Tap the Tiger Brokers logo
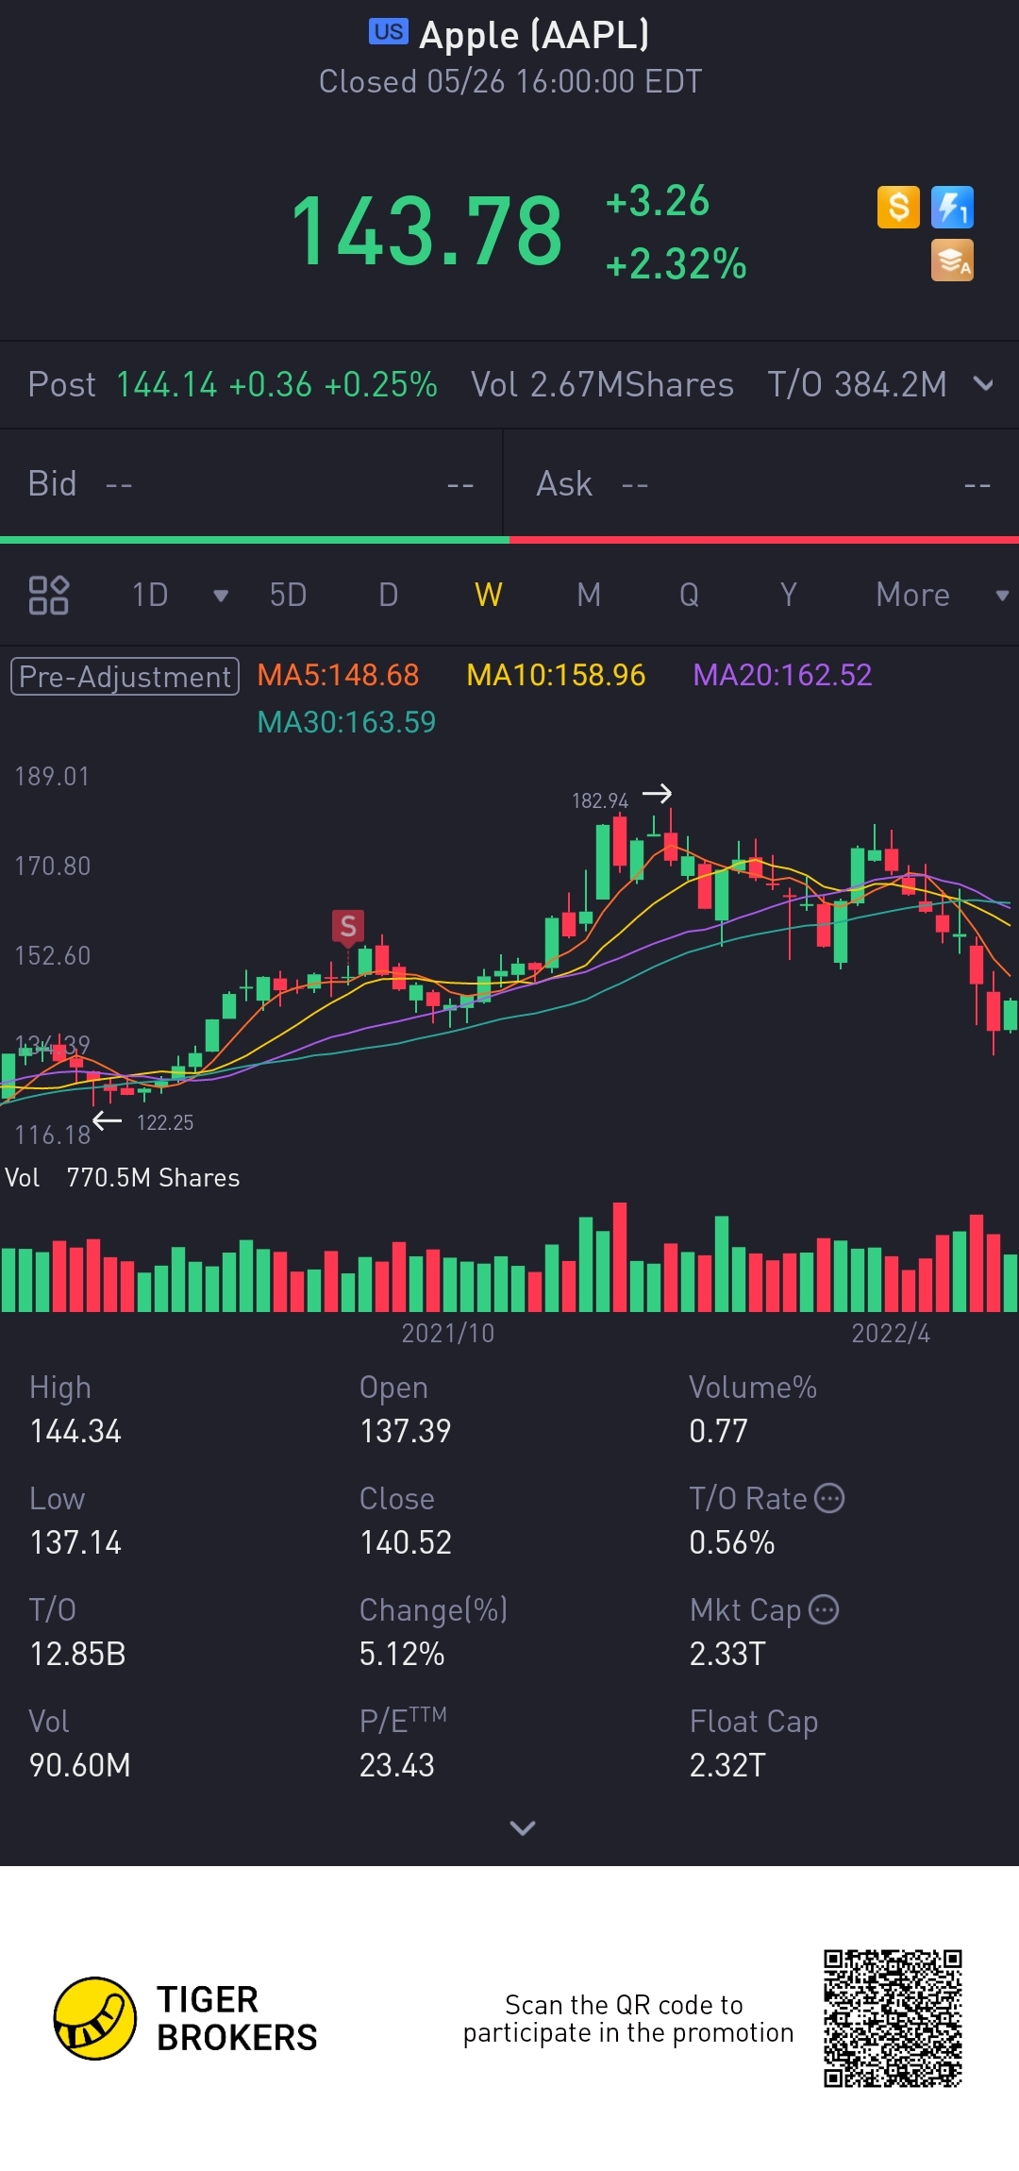 [186, 2018]
